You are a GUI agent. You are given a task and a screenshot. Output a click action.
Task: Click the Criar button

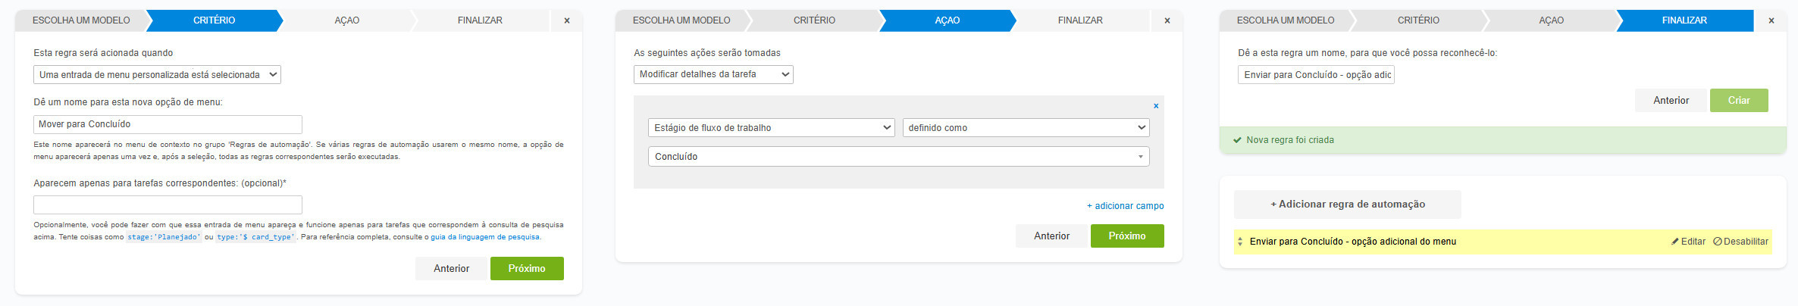pyautogui.click(x=1739, y=100)
